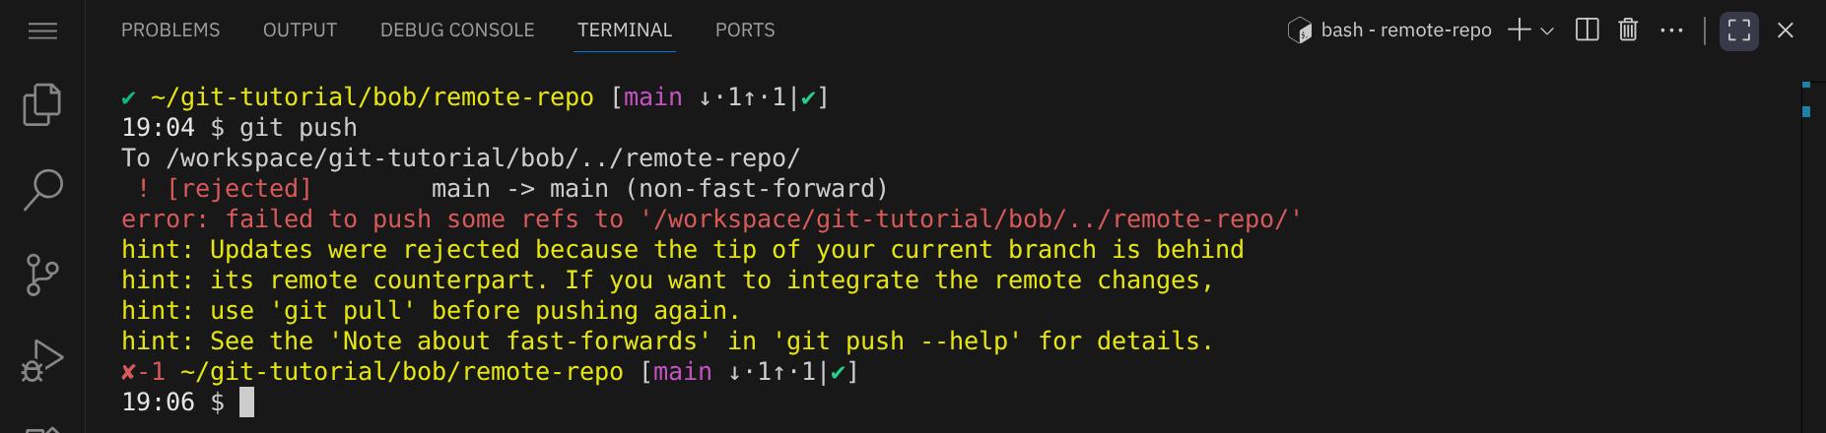Open the Search view
Image resolution: width=1826 pixels, height=433 pixels.
click(x=42, y=190)
